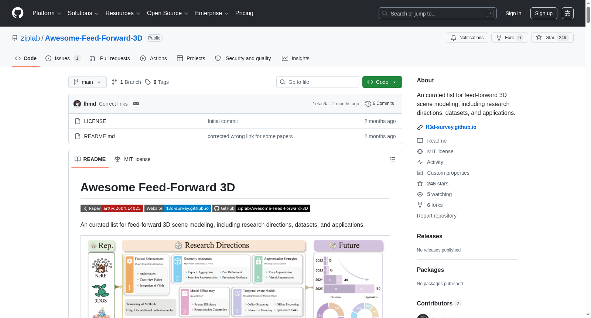Screen dimensions: 591x318
Task: Expand the Solutions menu
Action: pos(83,13)
